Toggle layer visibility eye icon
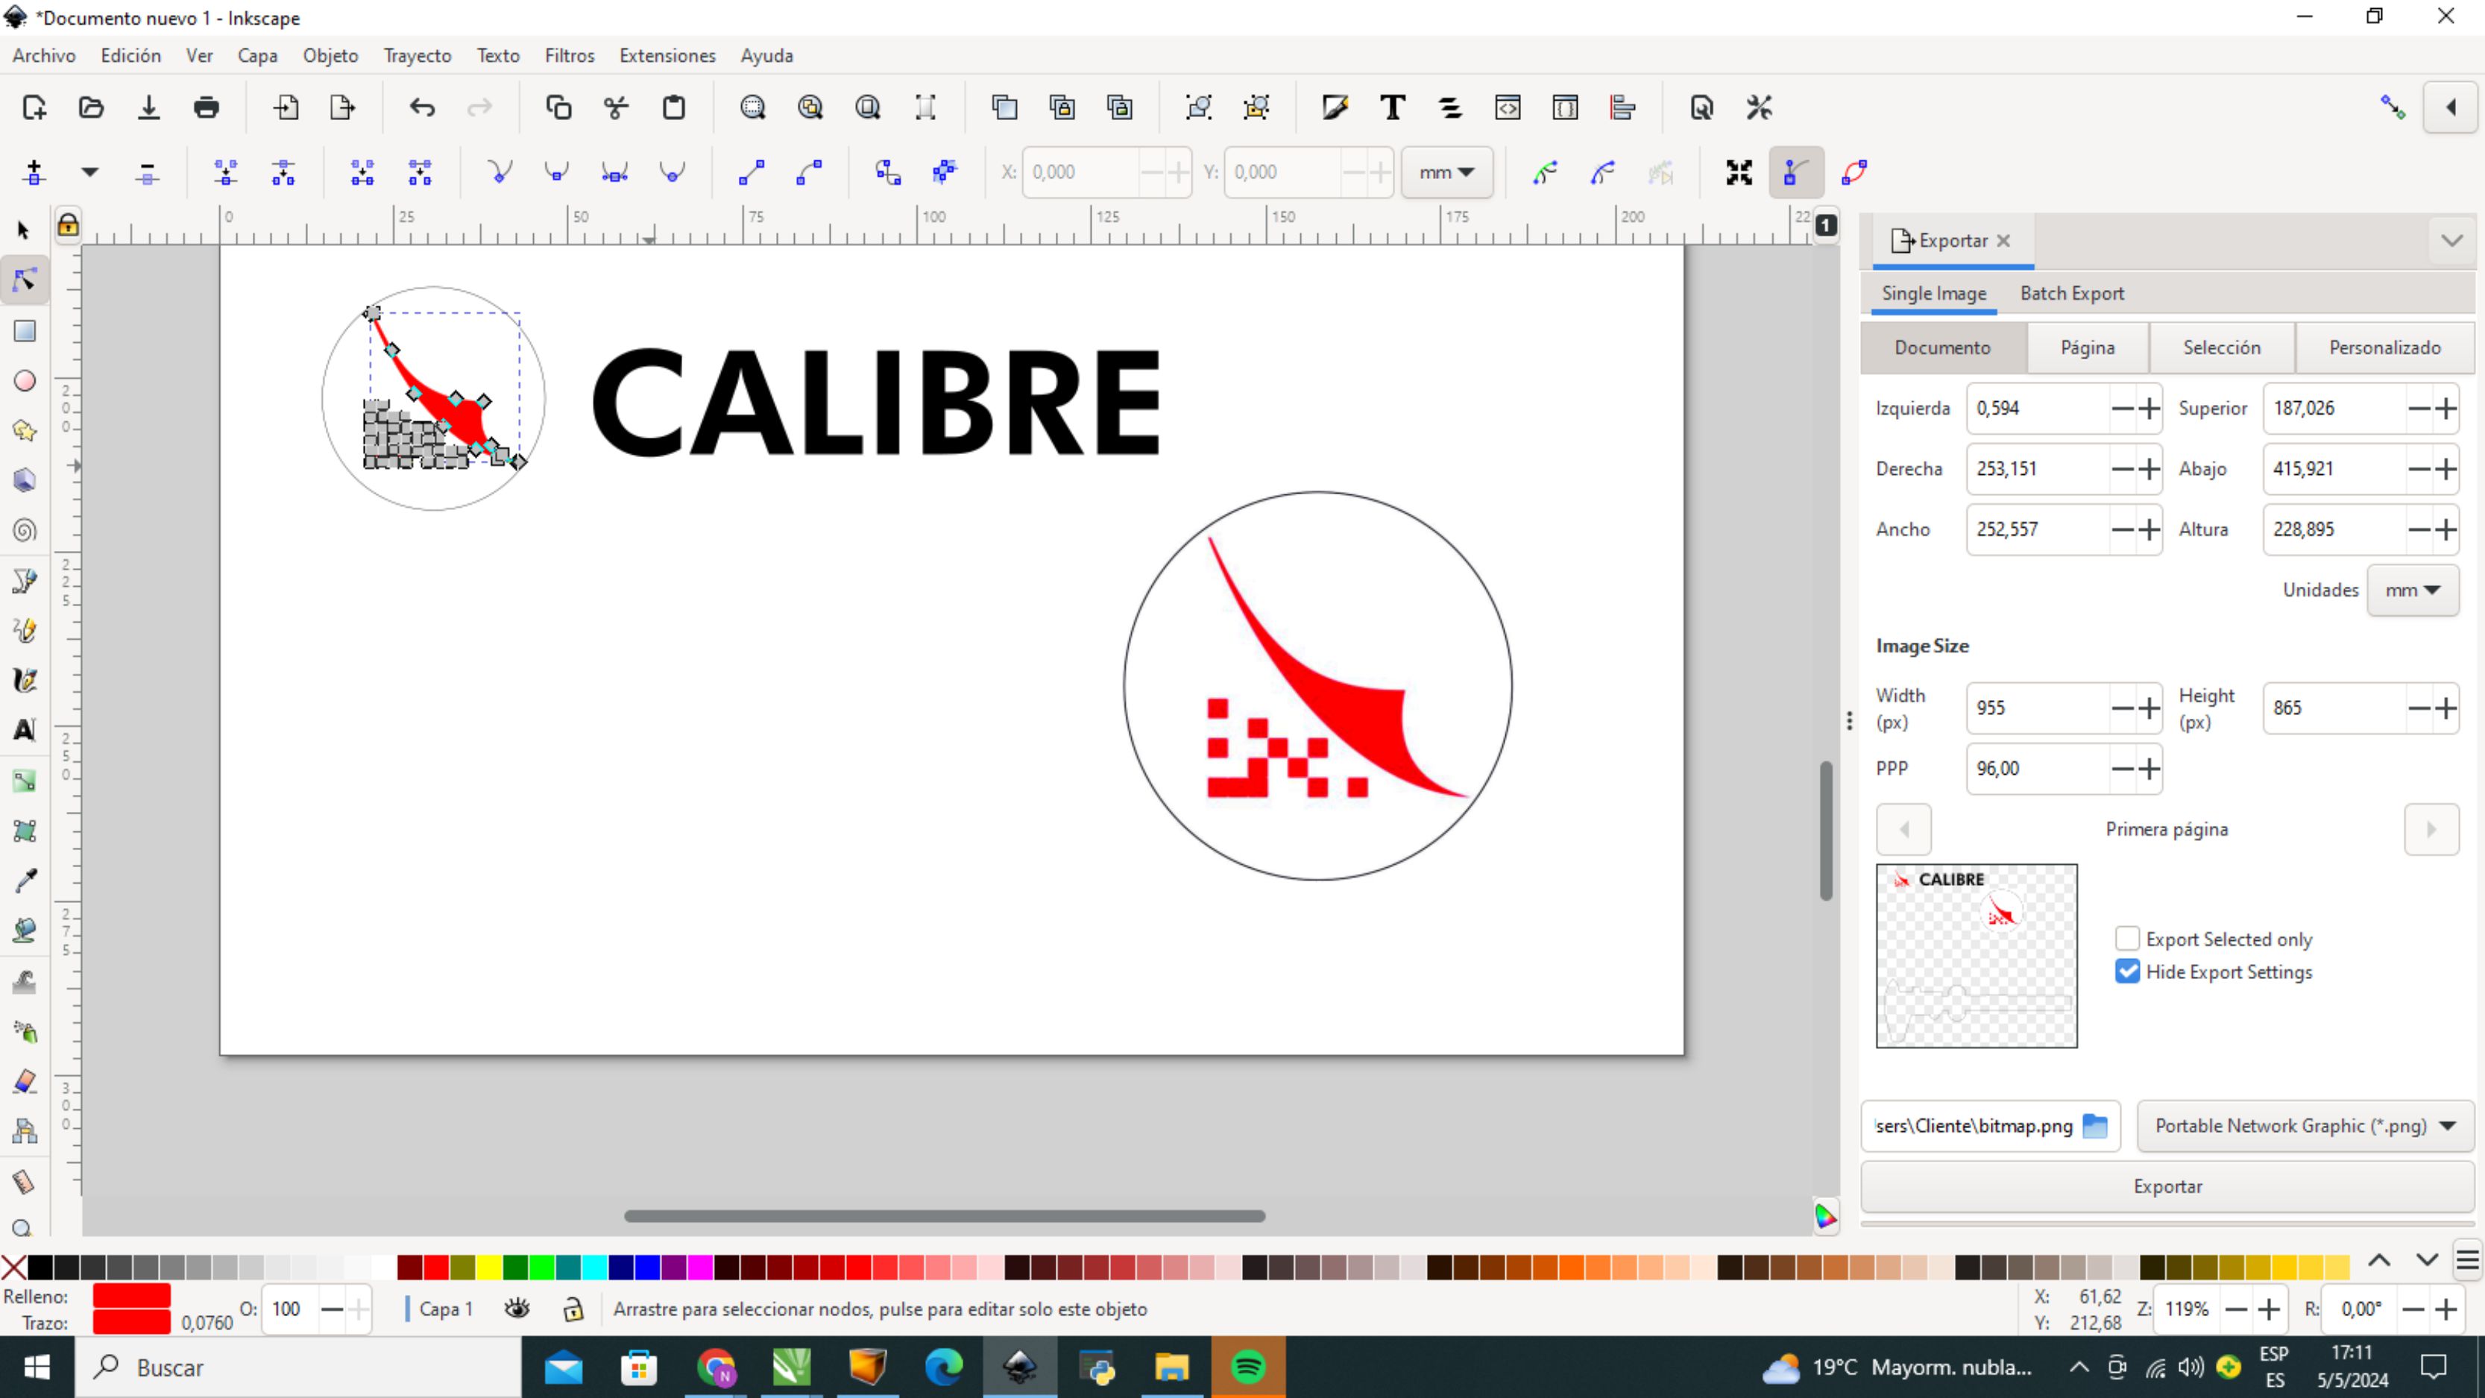 [517, 1309]
